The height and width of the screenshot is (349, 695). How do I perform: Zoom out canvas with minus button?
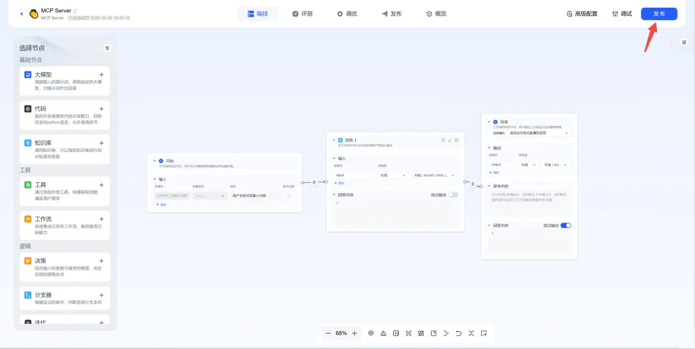coord(328,333)
